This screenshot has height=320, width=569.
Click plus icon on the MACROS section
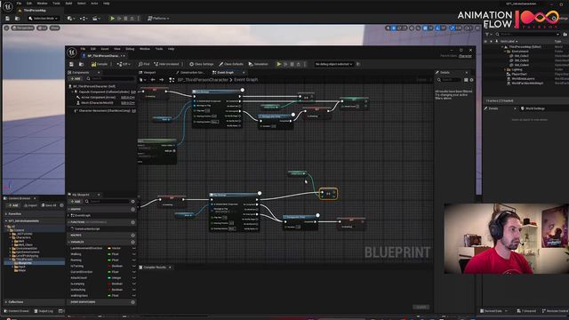point(132,236)
